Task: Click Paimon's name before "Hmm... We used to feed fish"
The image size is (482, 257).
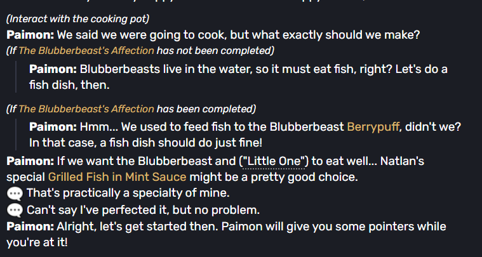Action: 53,127
